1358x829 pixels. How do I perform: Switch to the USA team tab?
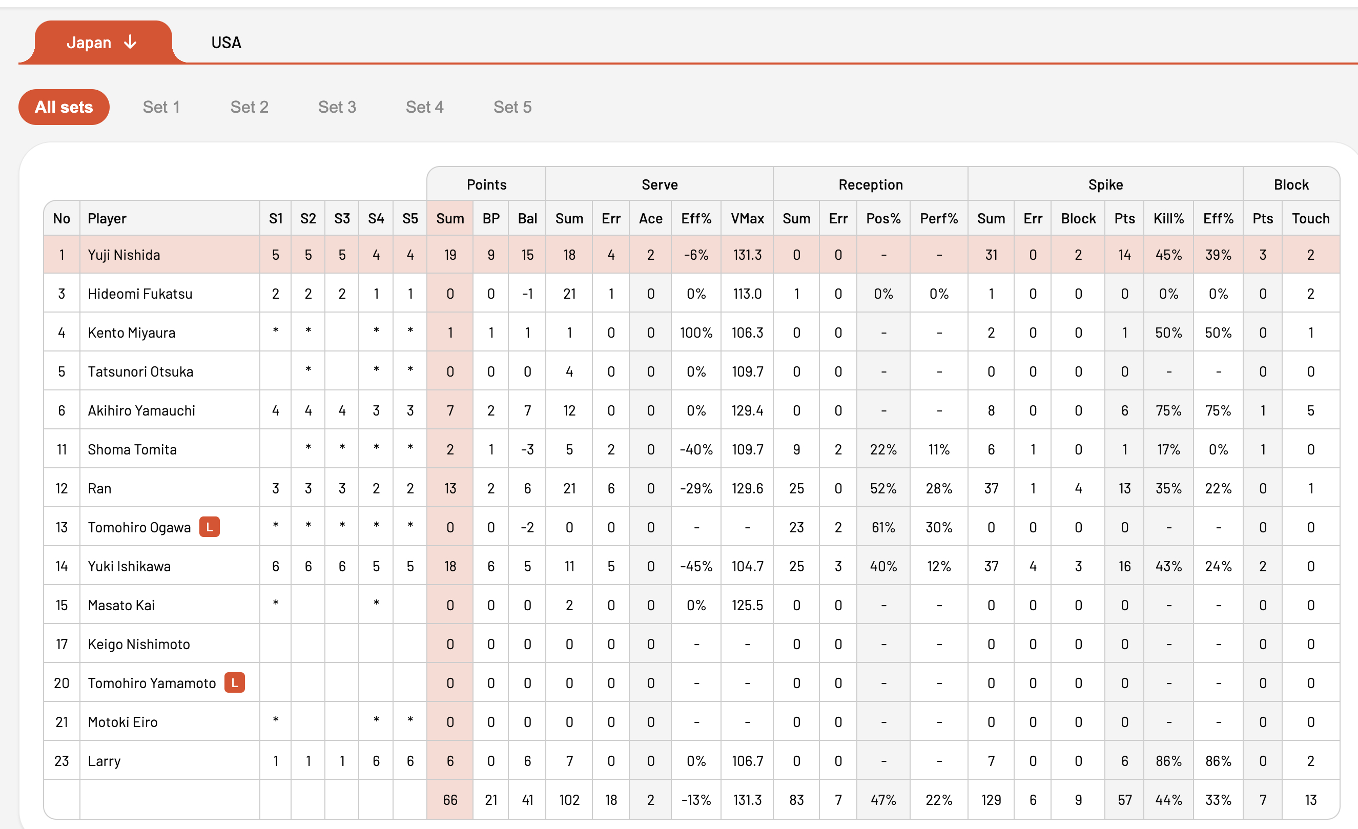coord(226,43)
